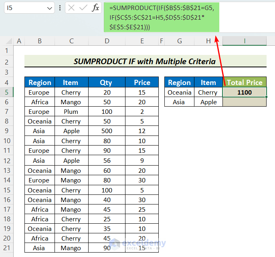Screen dimensions: 275x257
Task: Select column B header
Action: (40, 41)
